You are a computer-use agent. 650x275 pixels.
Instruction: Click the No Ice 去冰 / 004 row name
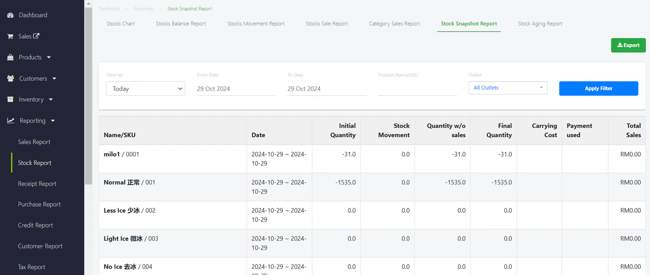(128, 267)
